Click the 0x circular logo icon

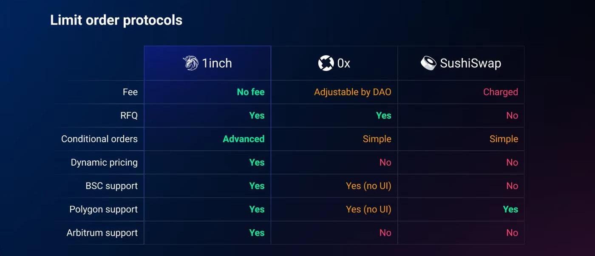point(326,63)
